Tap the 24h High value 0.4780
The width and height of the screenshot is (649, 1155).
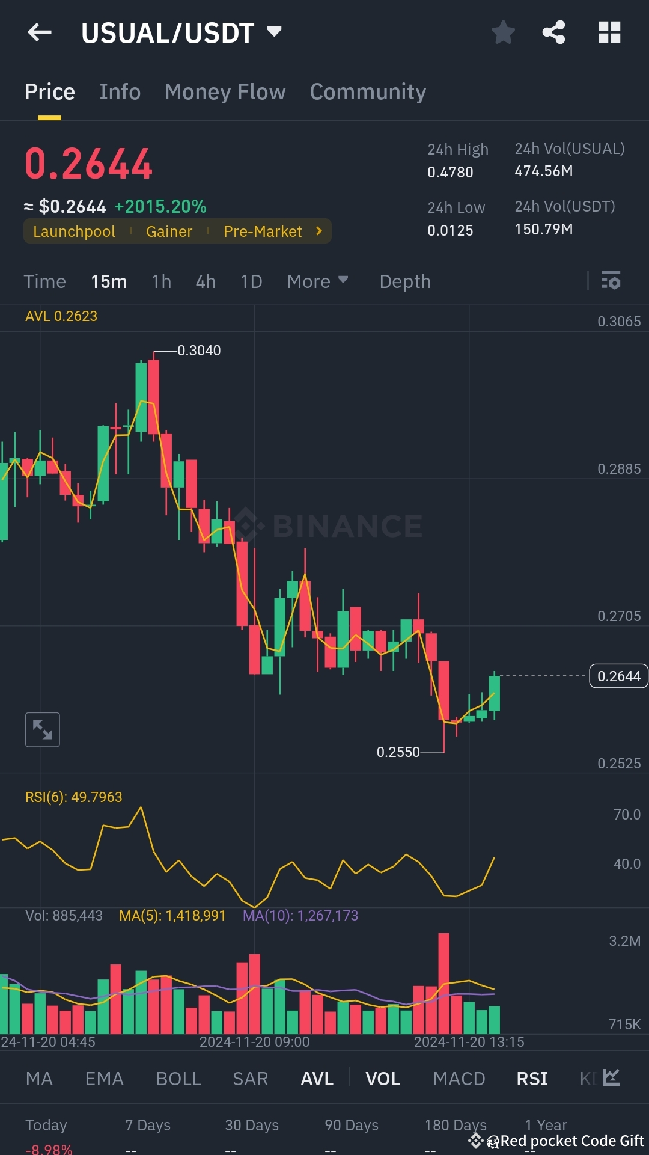(x=450, y=172)
